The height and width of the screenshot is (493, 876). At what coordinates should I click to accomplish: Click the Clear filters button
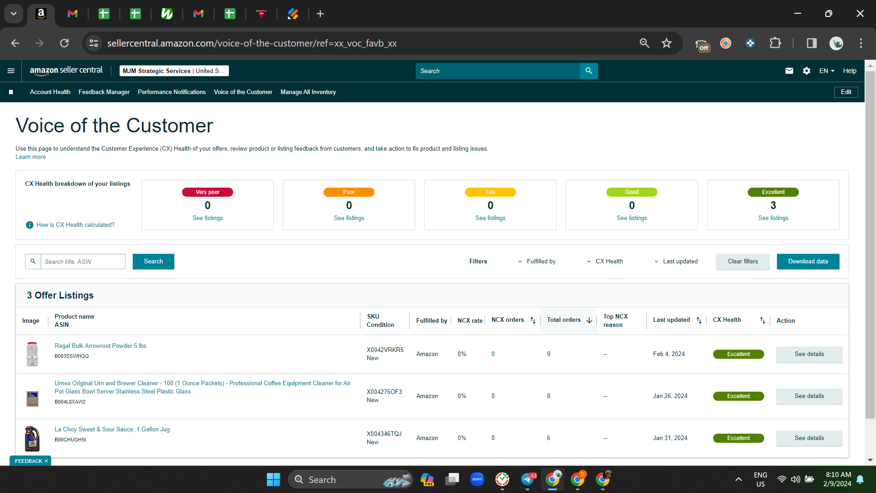743,262
